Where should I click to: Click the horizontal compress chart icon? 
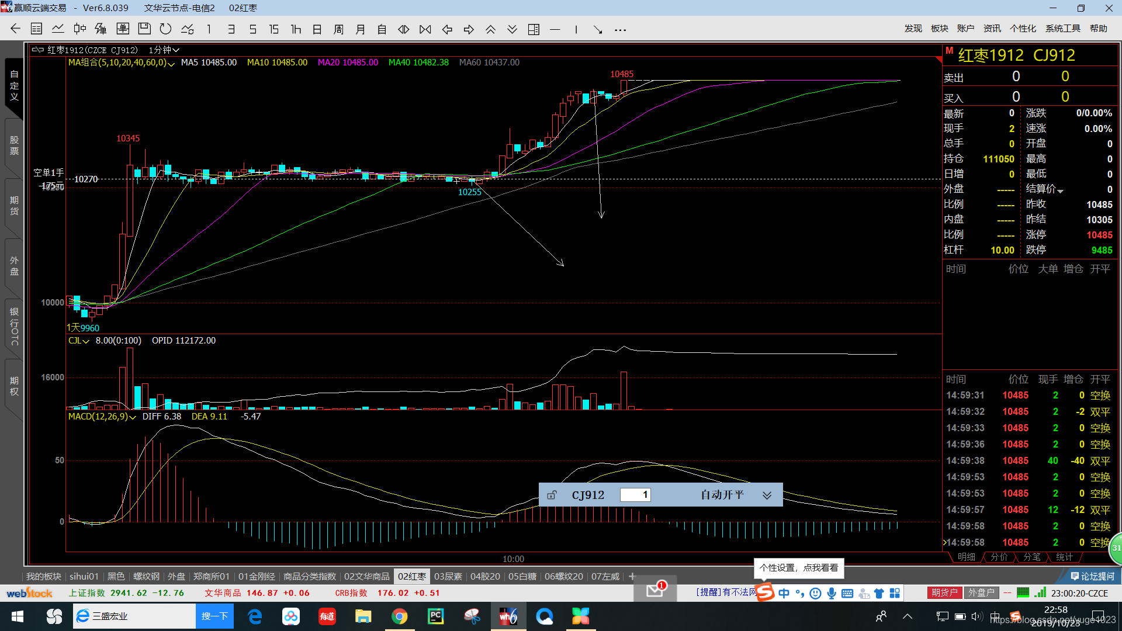[x=425, y=29]
